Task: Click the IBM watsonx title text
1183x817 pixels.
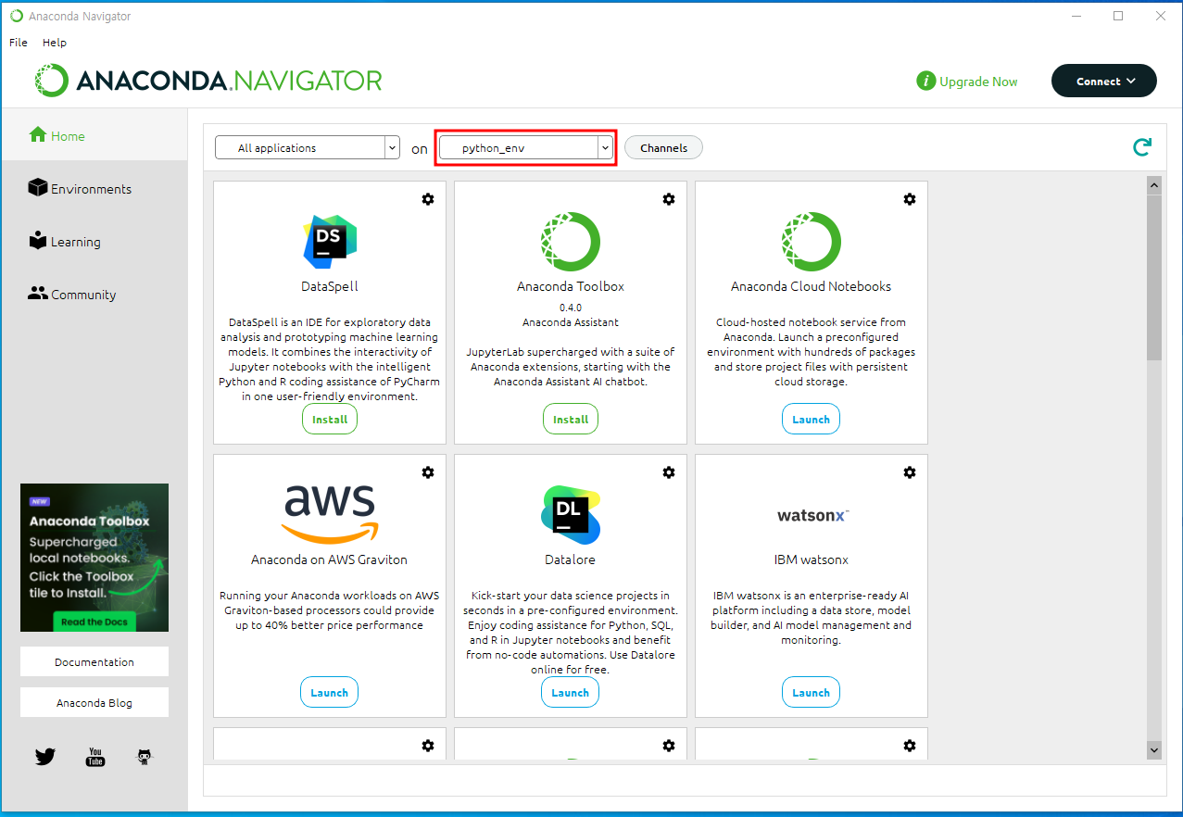Action: tap(812, 559)
